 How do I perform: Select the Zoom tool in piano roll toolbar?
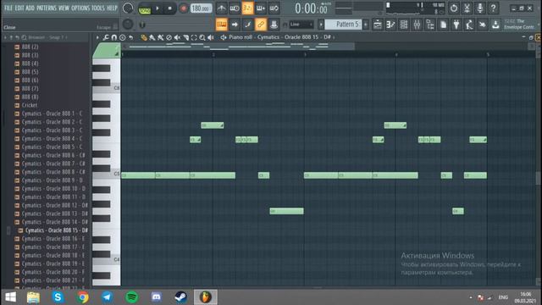(x=202, y=37)
